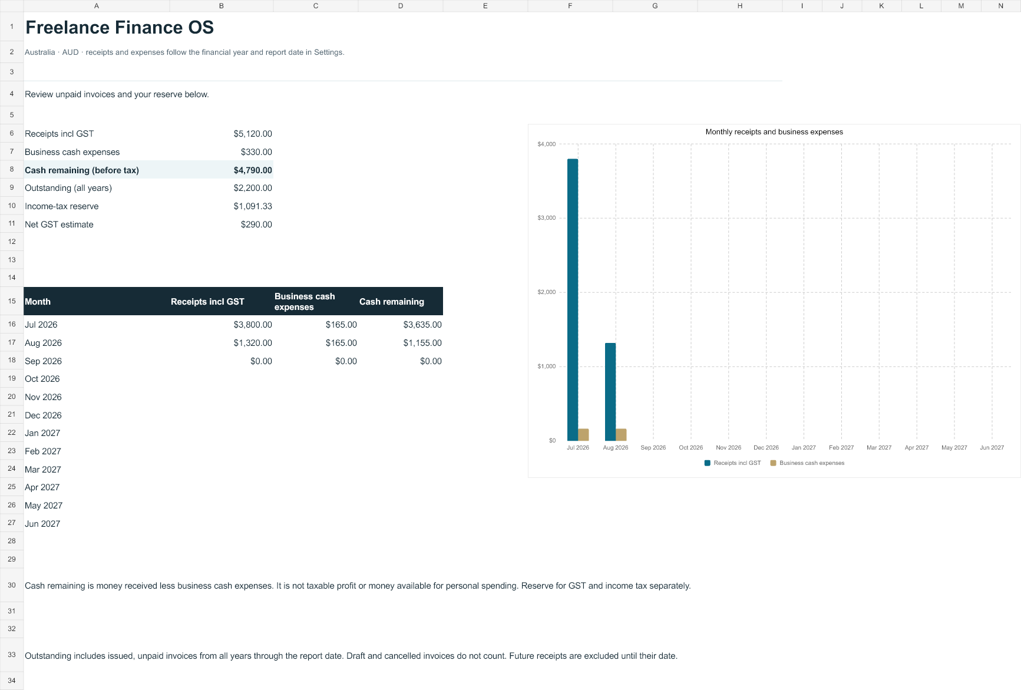Click the $2,200.00 outstanding value
This screenshot has height=690, width=1021.
coord(253,188)
